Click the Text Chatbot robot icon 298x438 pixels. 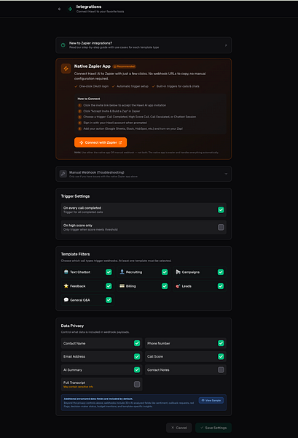click(66, 272)
